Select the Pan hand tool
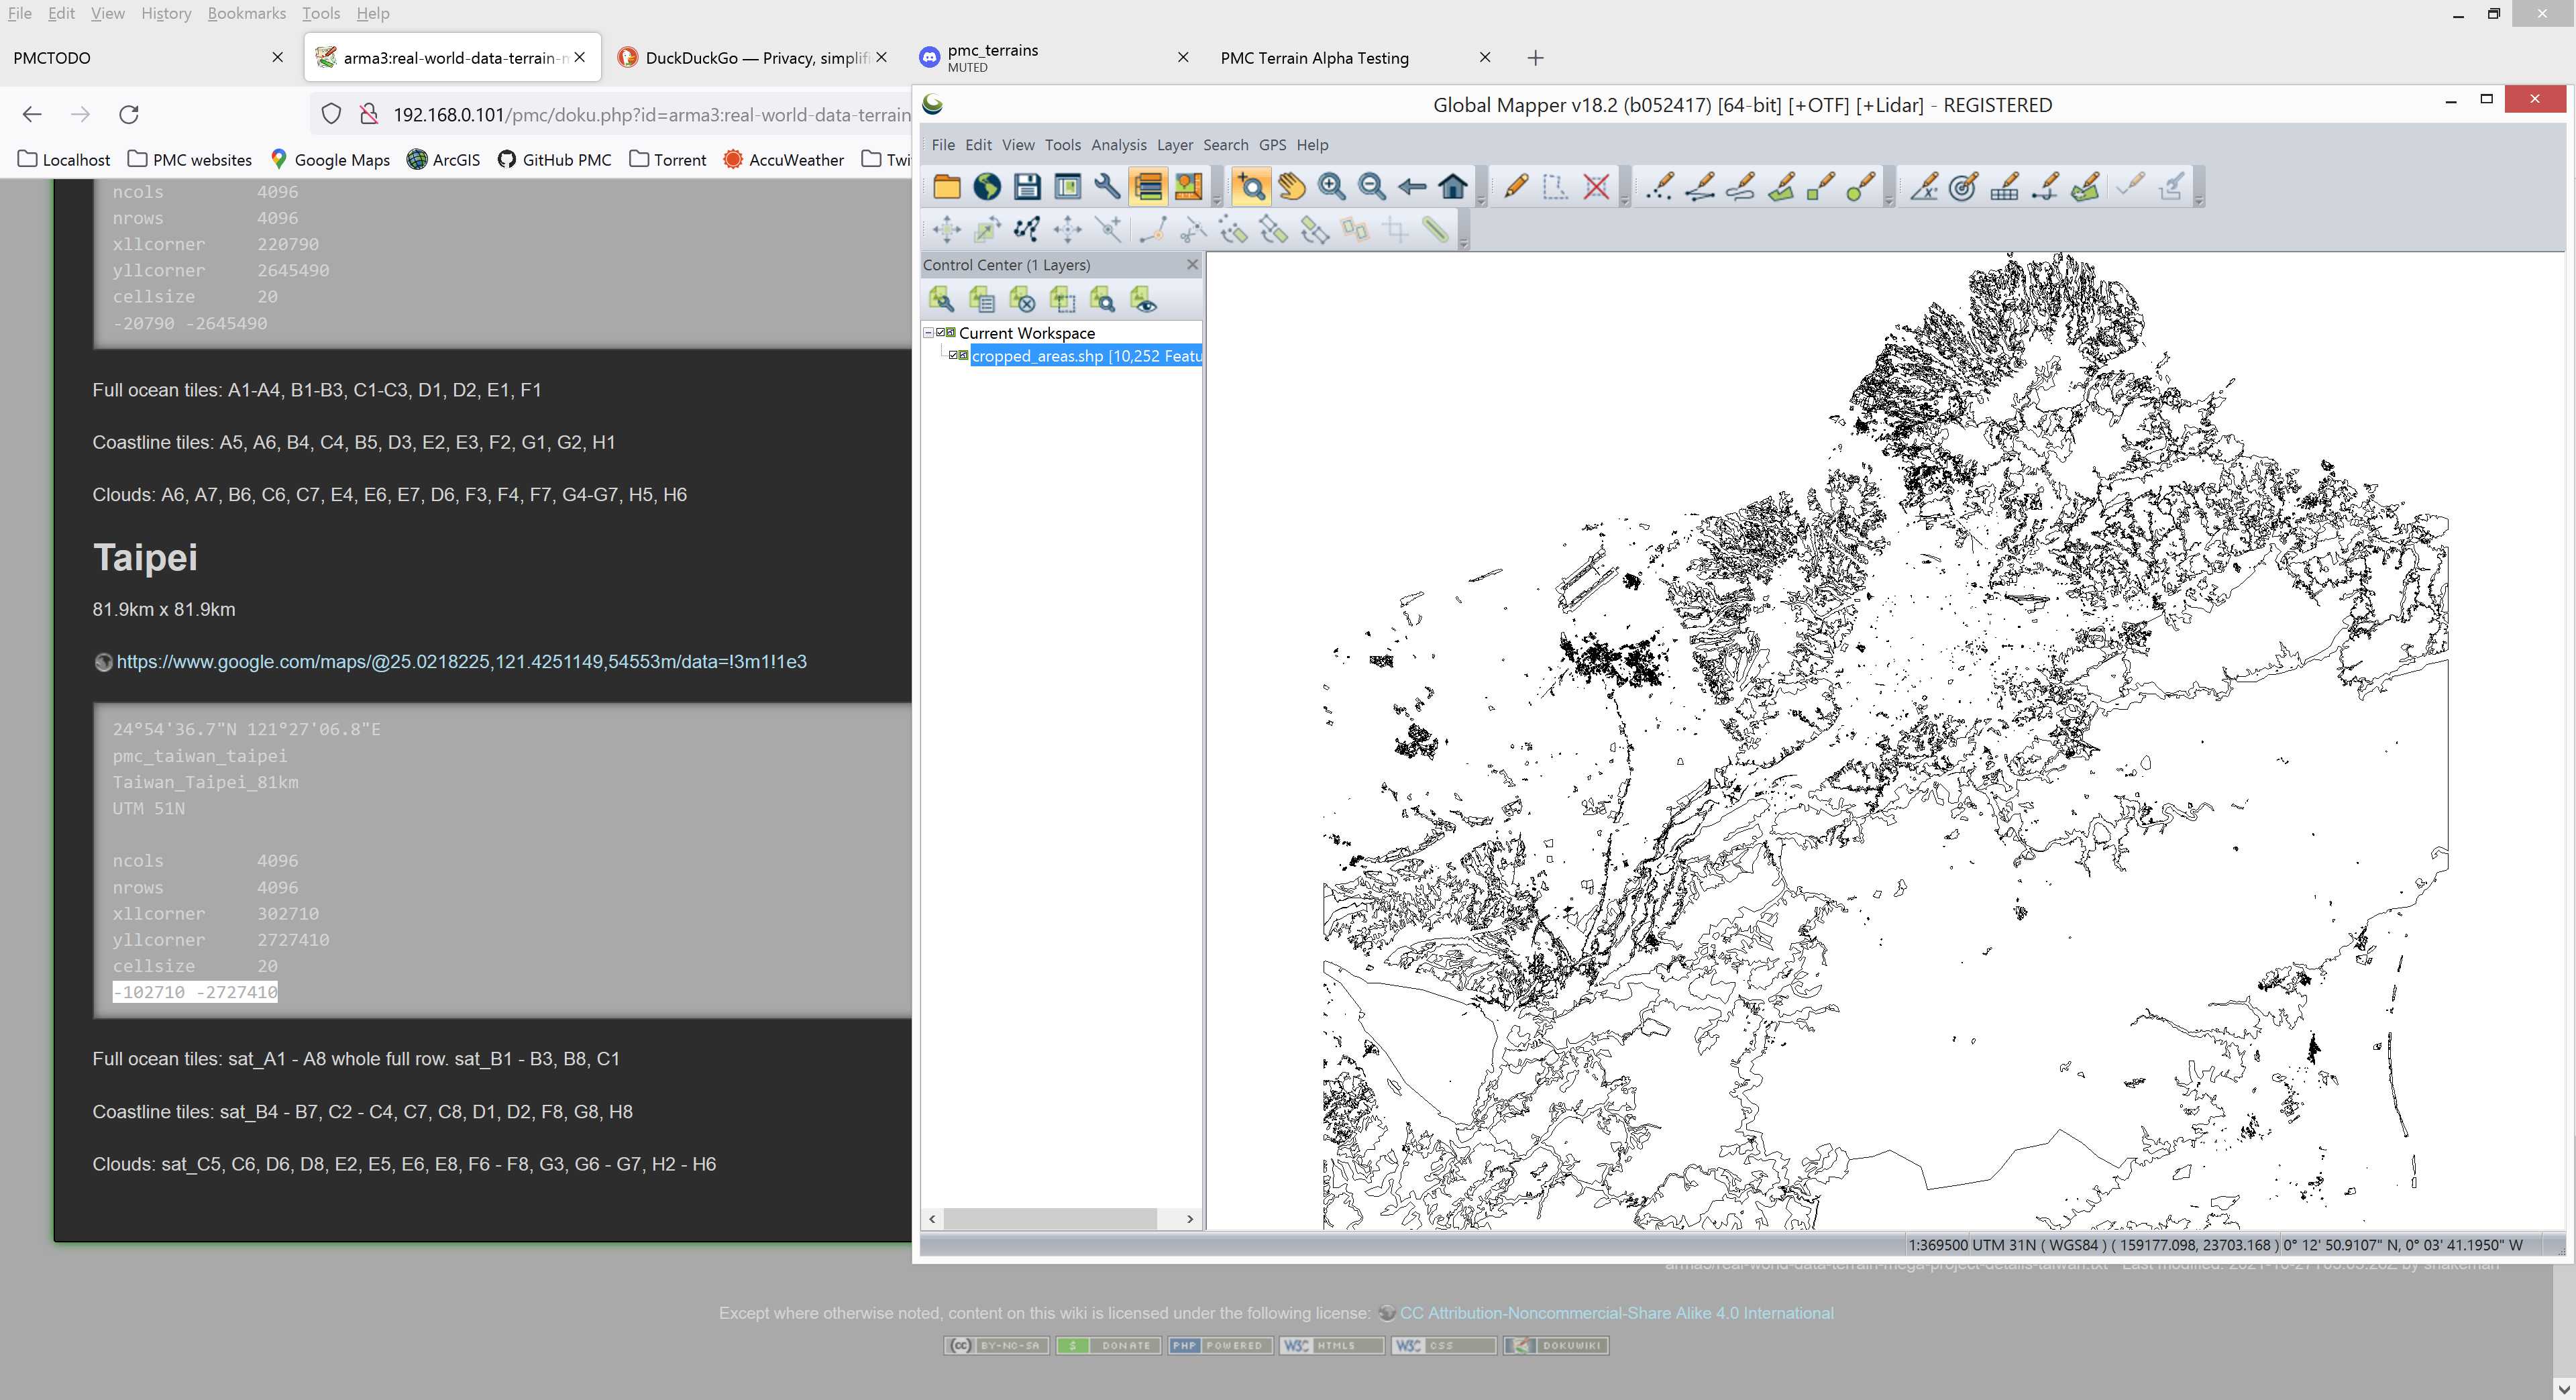 click(x=1291, y=187)
